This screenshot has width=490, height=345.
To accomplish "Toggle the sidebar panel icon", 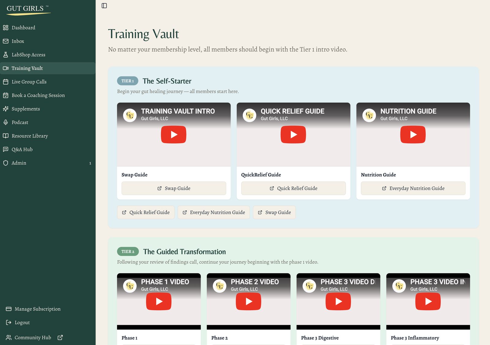I will coord(104,6).
